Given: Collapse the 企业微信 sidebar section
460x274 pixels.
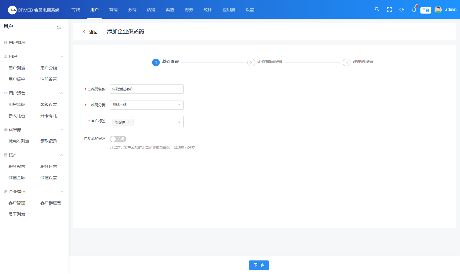Looking at the screenshot, I should coord(62,192).
